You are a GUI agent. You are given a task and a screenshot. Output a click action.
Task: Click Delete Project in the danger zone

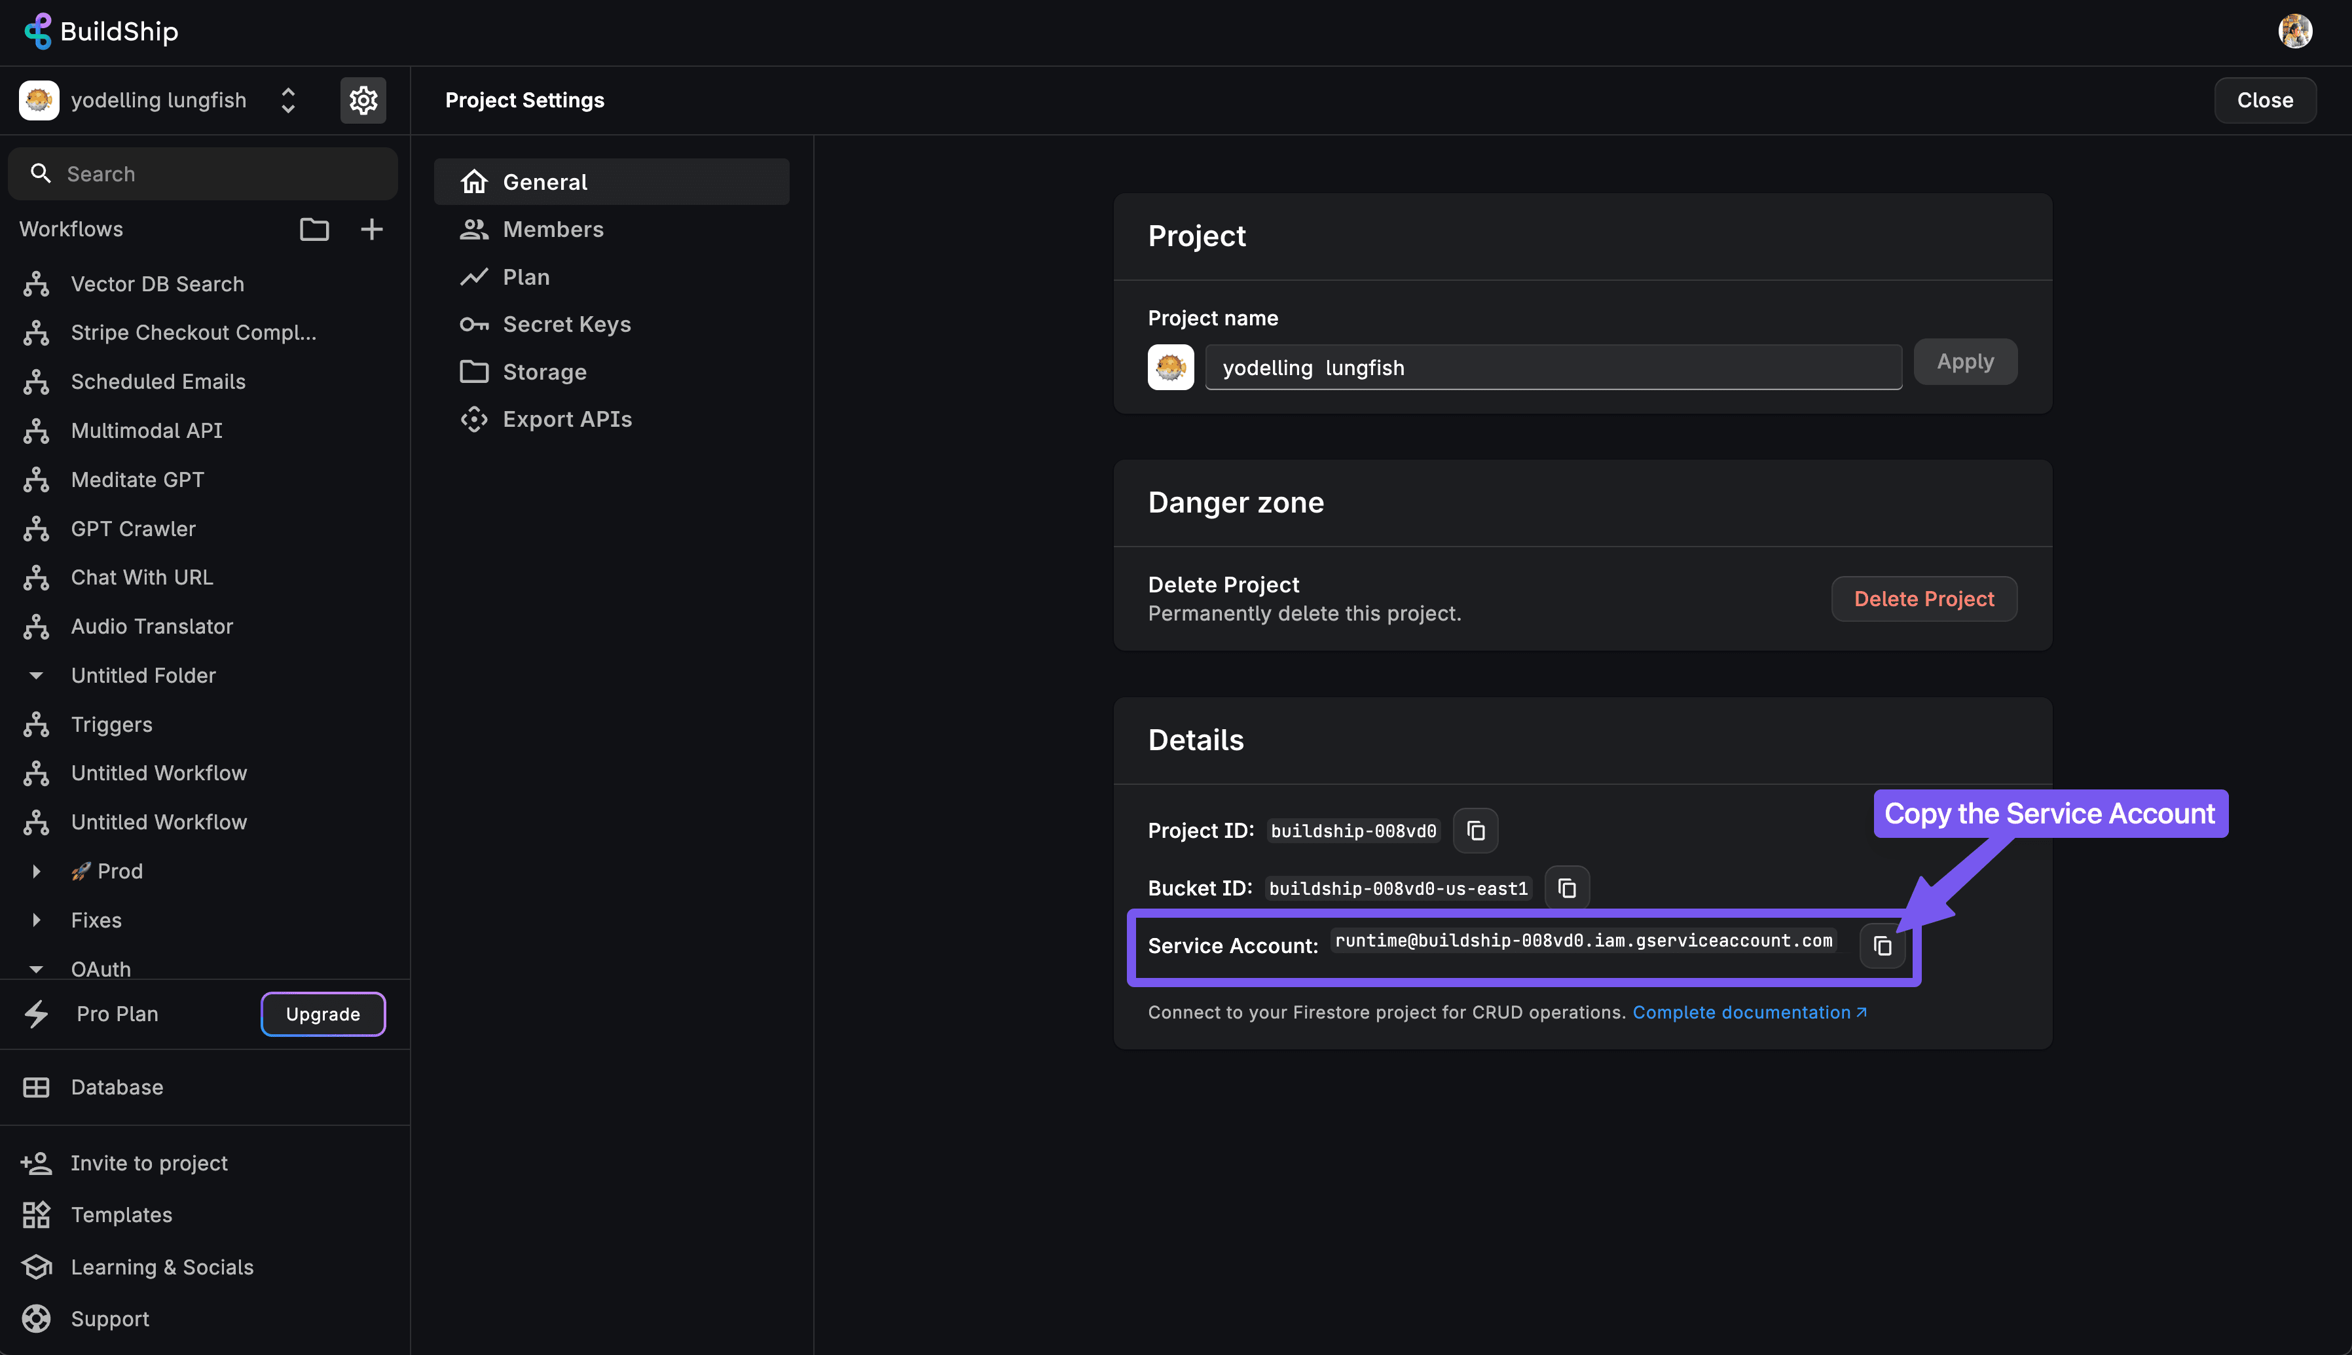tap(1923, 598)
